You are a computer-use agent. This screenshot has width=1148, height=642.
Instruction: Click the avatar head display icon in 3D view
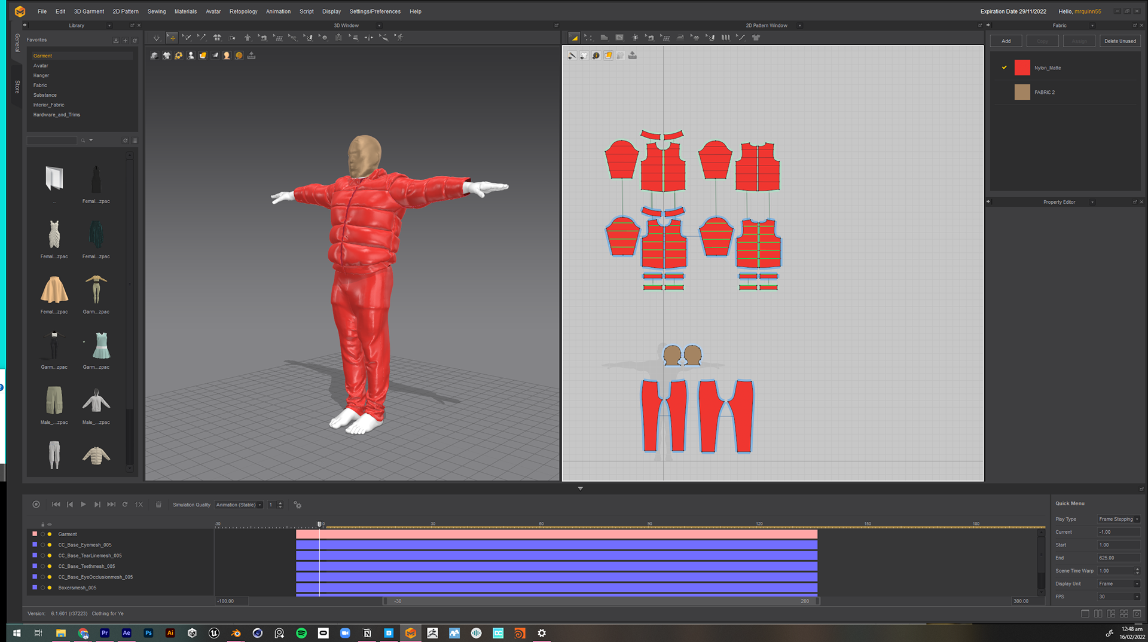[227, 56]
